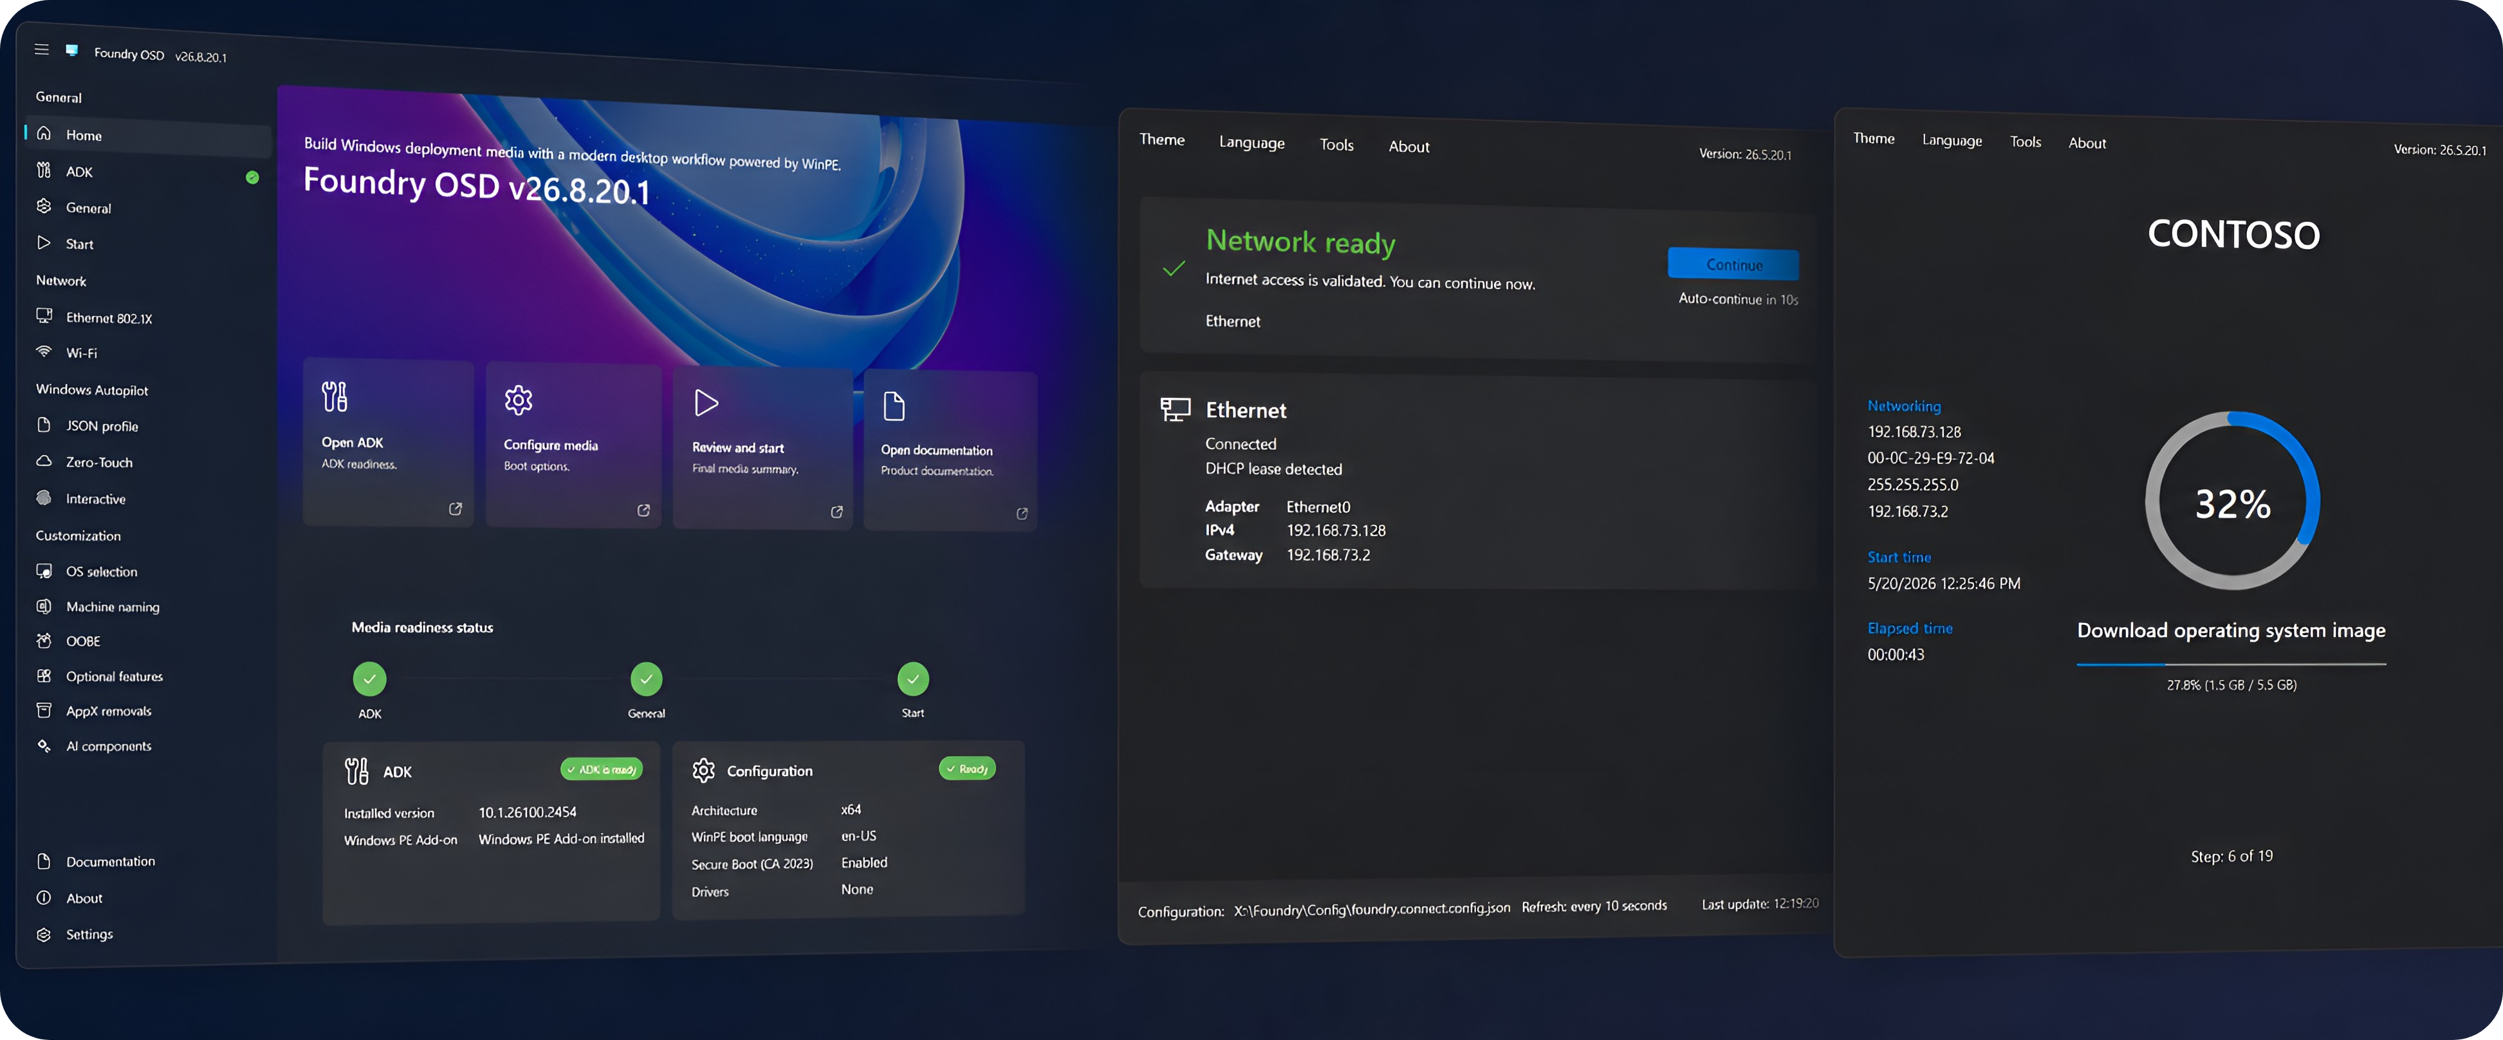This screenshot has height=1040, width=2503.
Task: Open OS selection customization
Action: pos(148,571)
